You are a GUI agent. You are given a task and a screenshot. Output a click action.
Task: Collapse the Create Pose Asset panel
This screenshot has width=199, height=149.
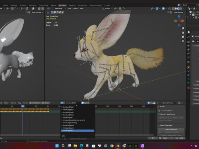pyautogui.click(x=158, y=125)
